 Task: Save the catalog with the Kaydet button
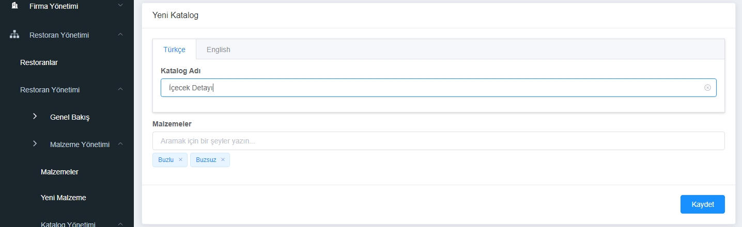(702, 204)
